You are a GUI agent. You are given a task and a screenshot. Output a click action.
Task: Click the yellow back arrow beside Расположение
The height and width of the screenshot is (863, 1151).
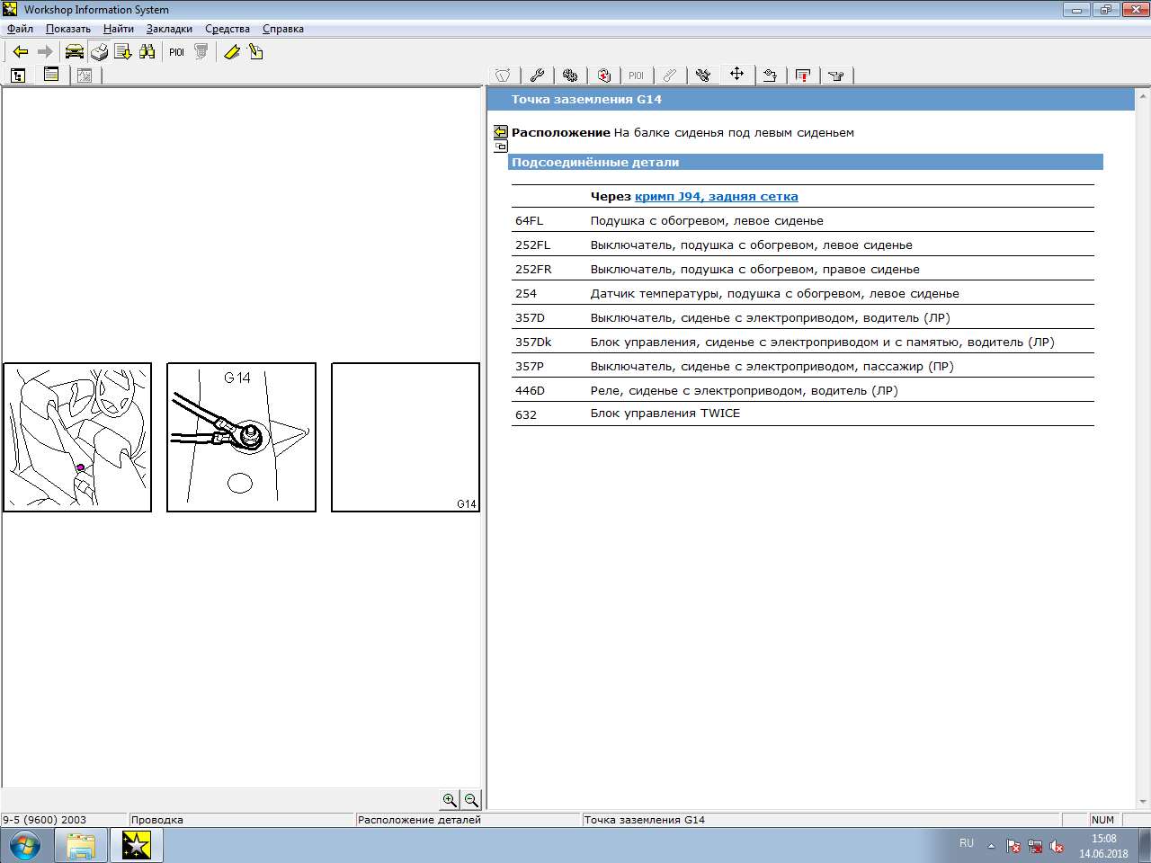(x=501, y=132)
